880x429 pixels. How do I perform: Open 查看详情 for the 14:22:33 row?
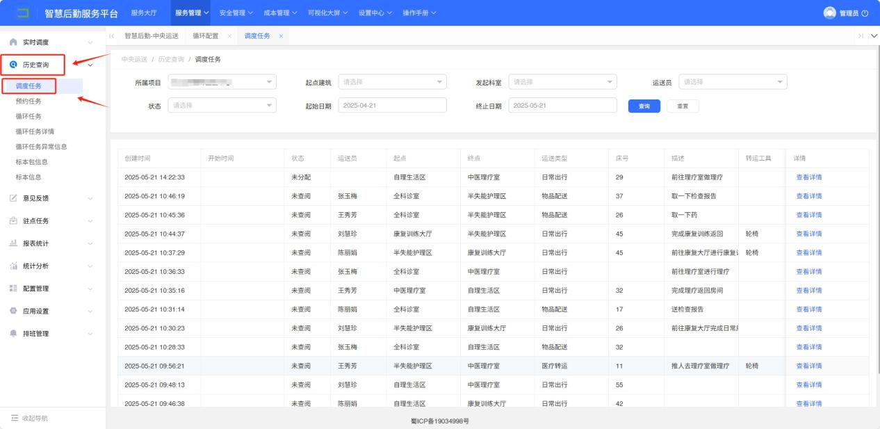[808, 177]
